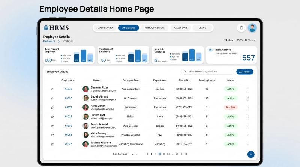Image resolution: width=300 pixels, height=167 pixels.
Task: Star Zubair Ahmad as favorite
Action: 52,98
